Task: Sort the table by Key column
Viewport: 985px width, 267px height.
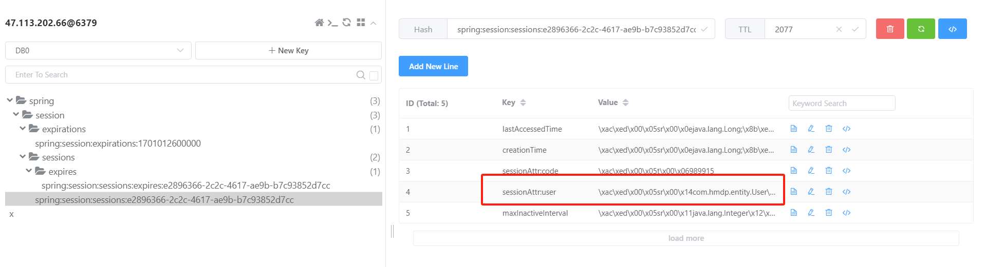Action: point(523,102)
